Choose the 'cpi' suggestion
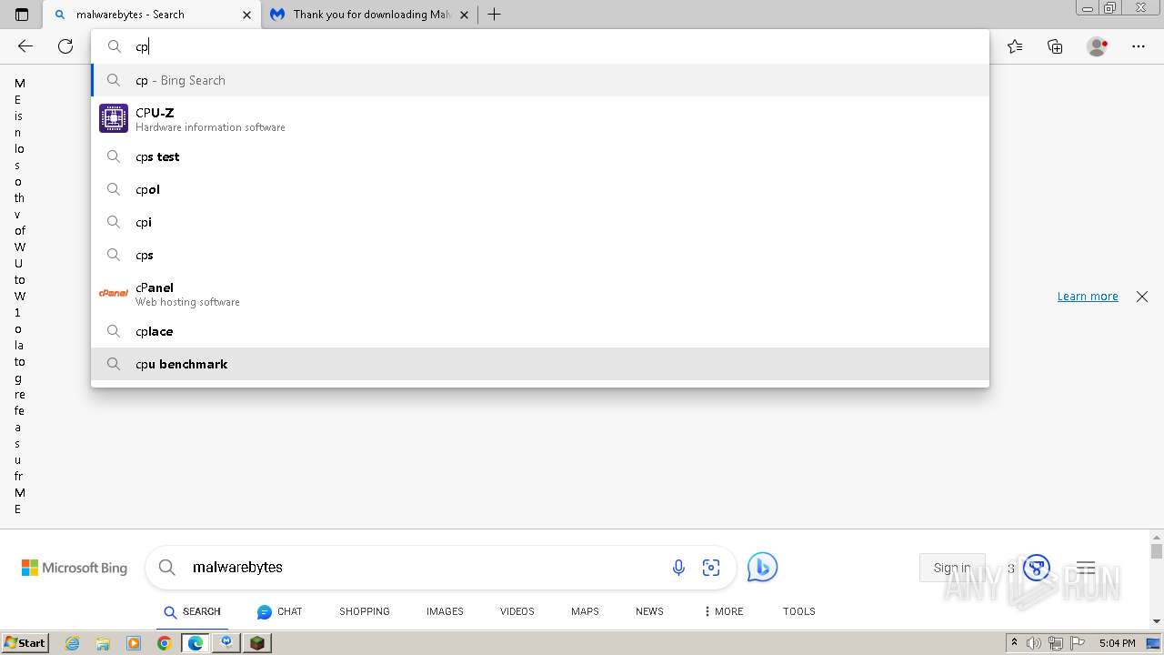This screenshot has height=655, width=1164. [x=540, y=222]
